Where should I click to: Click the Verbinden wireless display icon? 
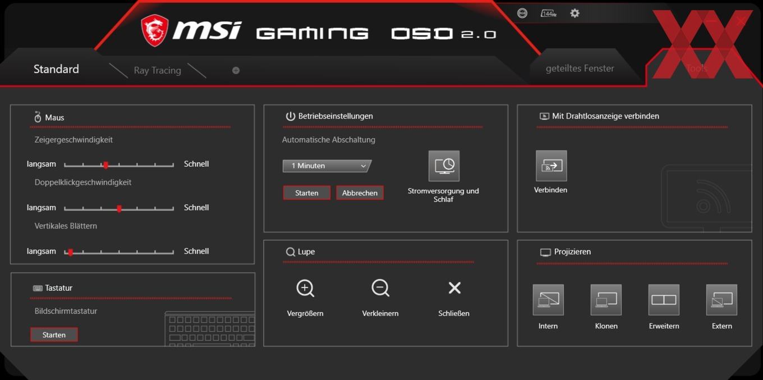(x=551, y=166)
